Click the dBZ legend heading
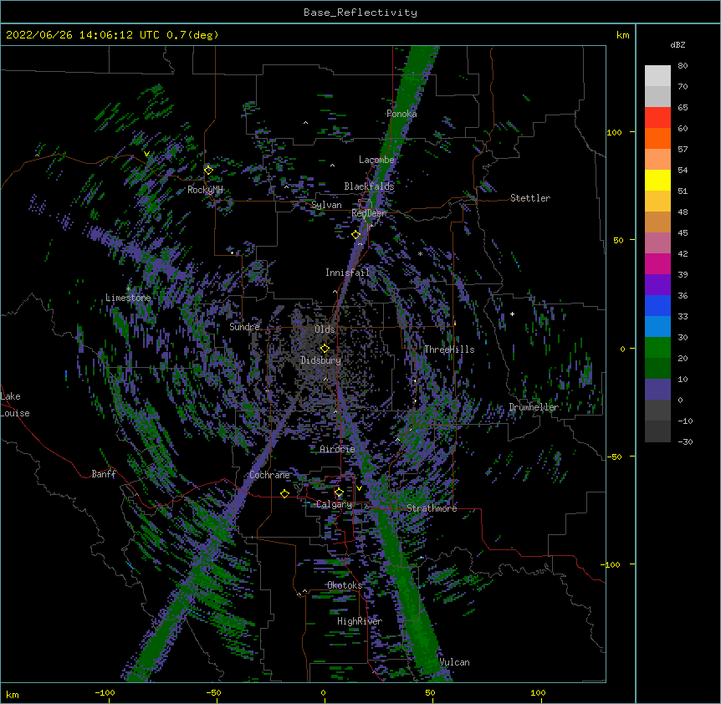Screen dimensions: 721x704 click(x=678, y=45)
